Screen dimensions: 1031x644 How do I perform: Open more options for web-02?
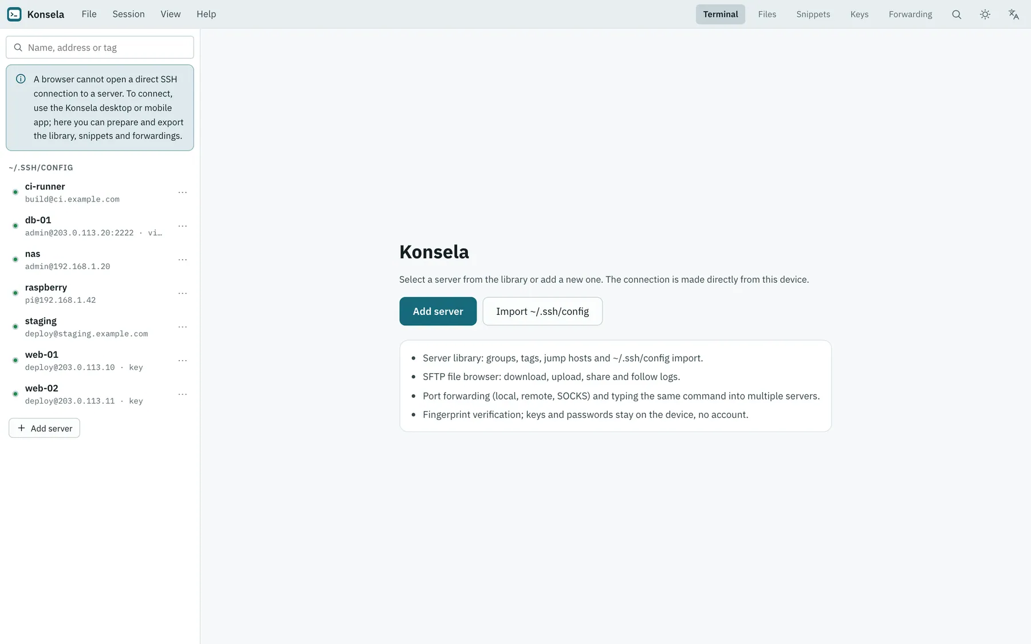point(183,394)
